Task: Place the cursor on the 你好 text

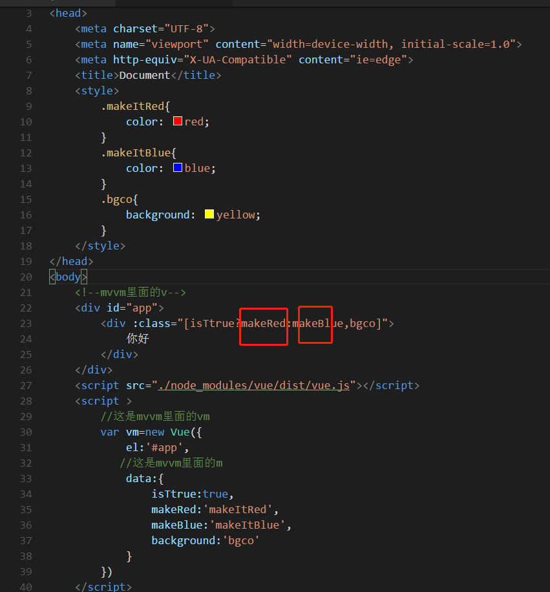Action: (x=138, y=338)
